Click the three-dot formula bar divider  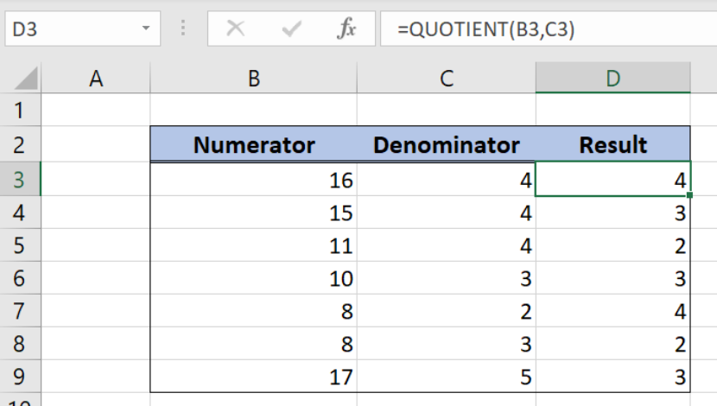tap(183, 29)
